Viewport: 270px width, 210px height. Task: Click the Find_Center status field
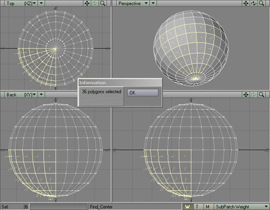[x=135, y=207]
